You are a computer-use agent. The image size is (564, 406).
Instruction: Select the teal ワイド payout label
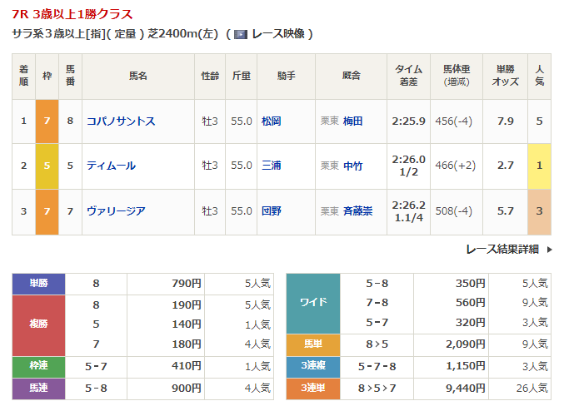pyautogui.click(x=313, y=303)
